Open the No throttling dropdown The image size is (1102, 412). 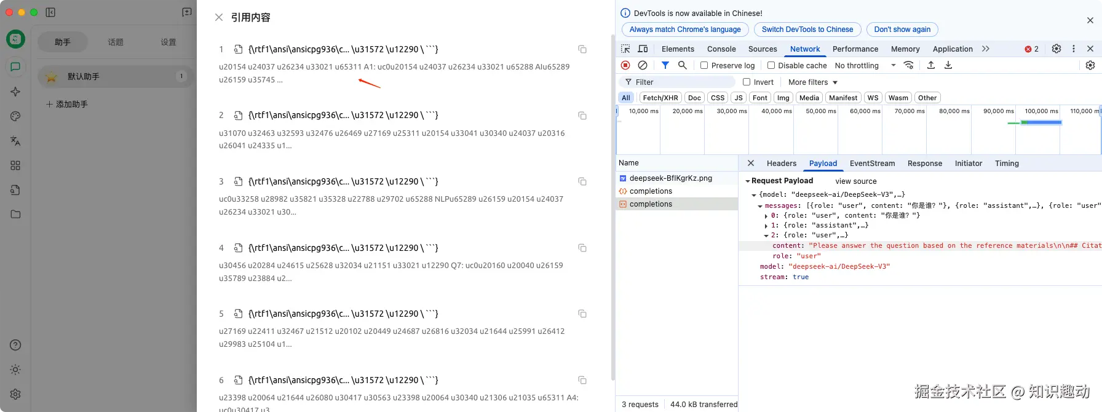865,65
